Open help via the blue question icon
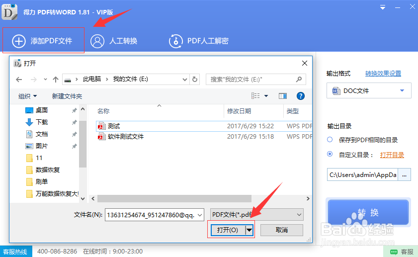The width and height of the screenshot is (418, 257). coord(300,96)
